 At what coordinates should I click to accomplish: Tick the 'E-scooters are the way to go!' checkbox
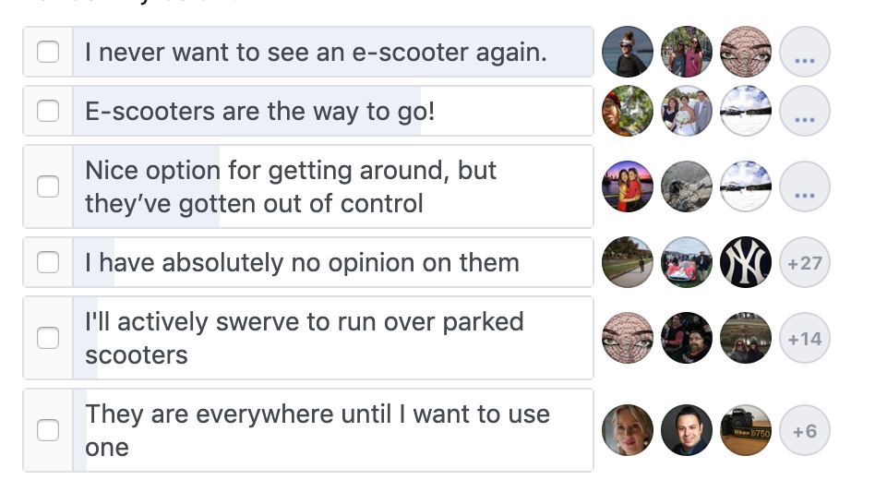[x=48, y=111]
